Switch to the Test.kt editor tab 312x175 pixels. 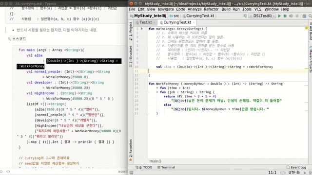tap(145, 22)
